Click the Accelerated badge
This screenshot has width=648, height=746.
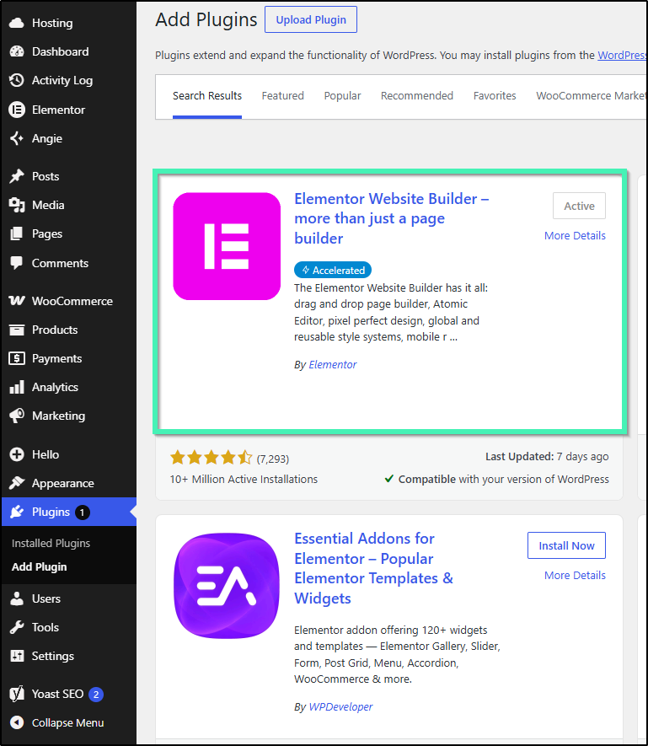click(333, 271)
